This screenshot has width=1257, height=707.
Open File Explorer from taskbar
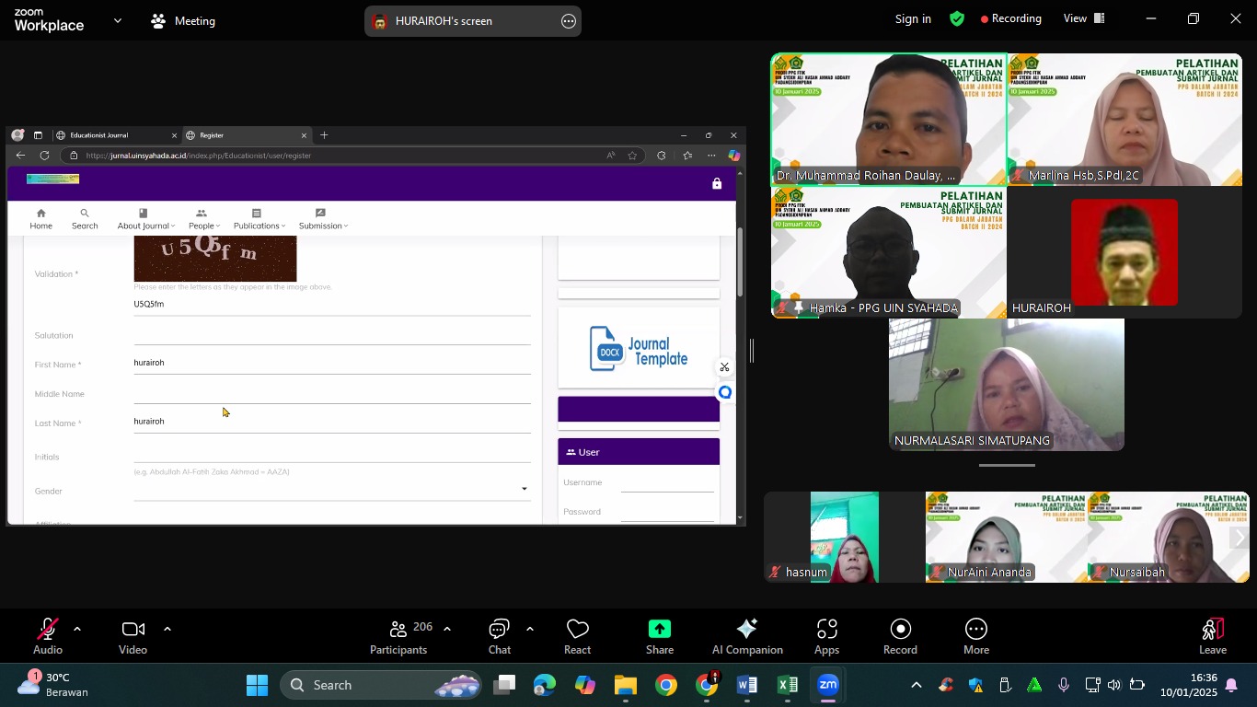click(626, 685)
